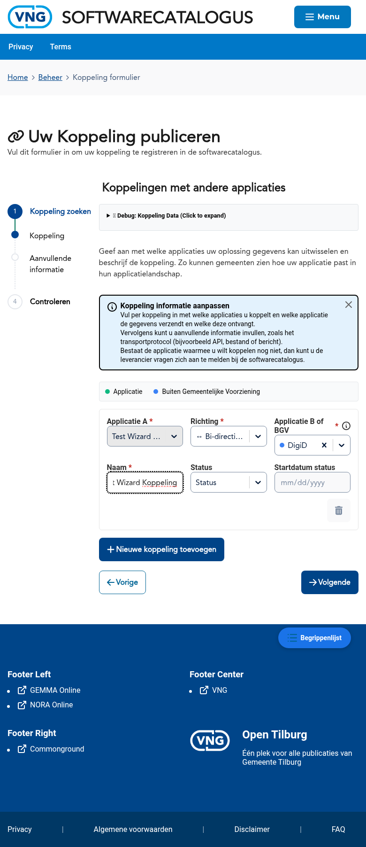Click the Begrippenlijst list icon button
The image size is (366, 847).
(292, 638)
